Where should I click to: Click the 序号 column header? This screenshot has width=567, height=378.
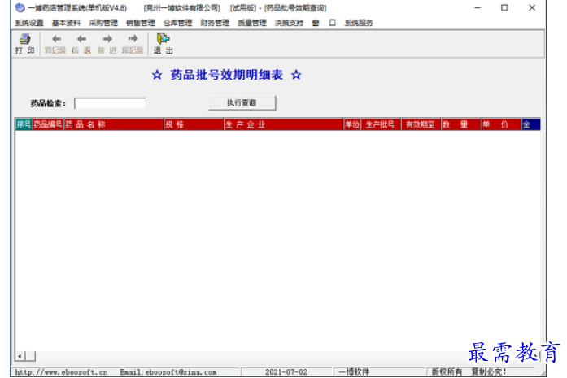tap(24, 124)
